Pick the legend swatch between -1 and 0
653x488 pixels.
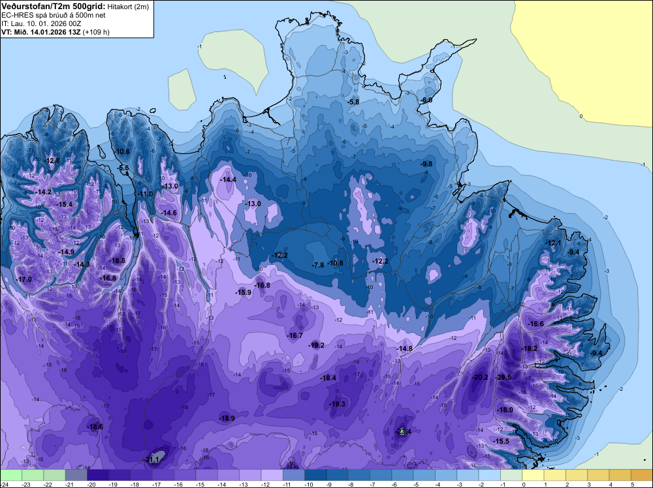click(x=511, y=475)
